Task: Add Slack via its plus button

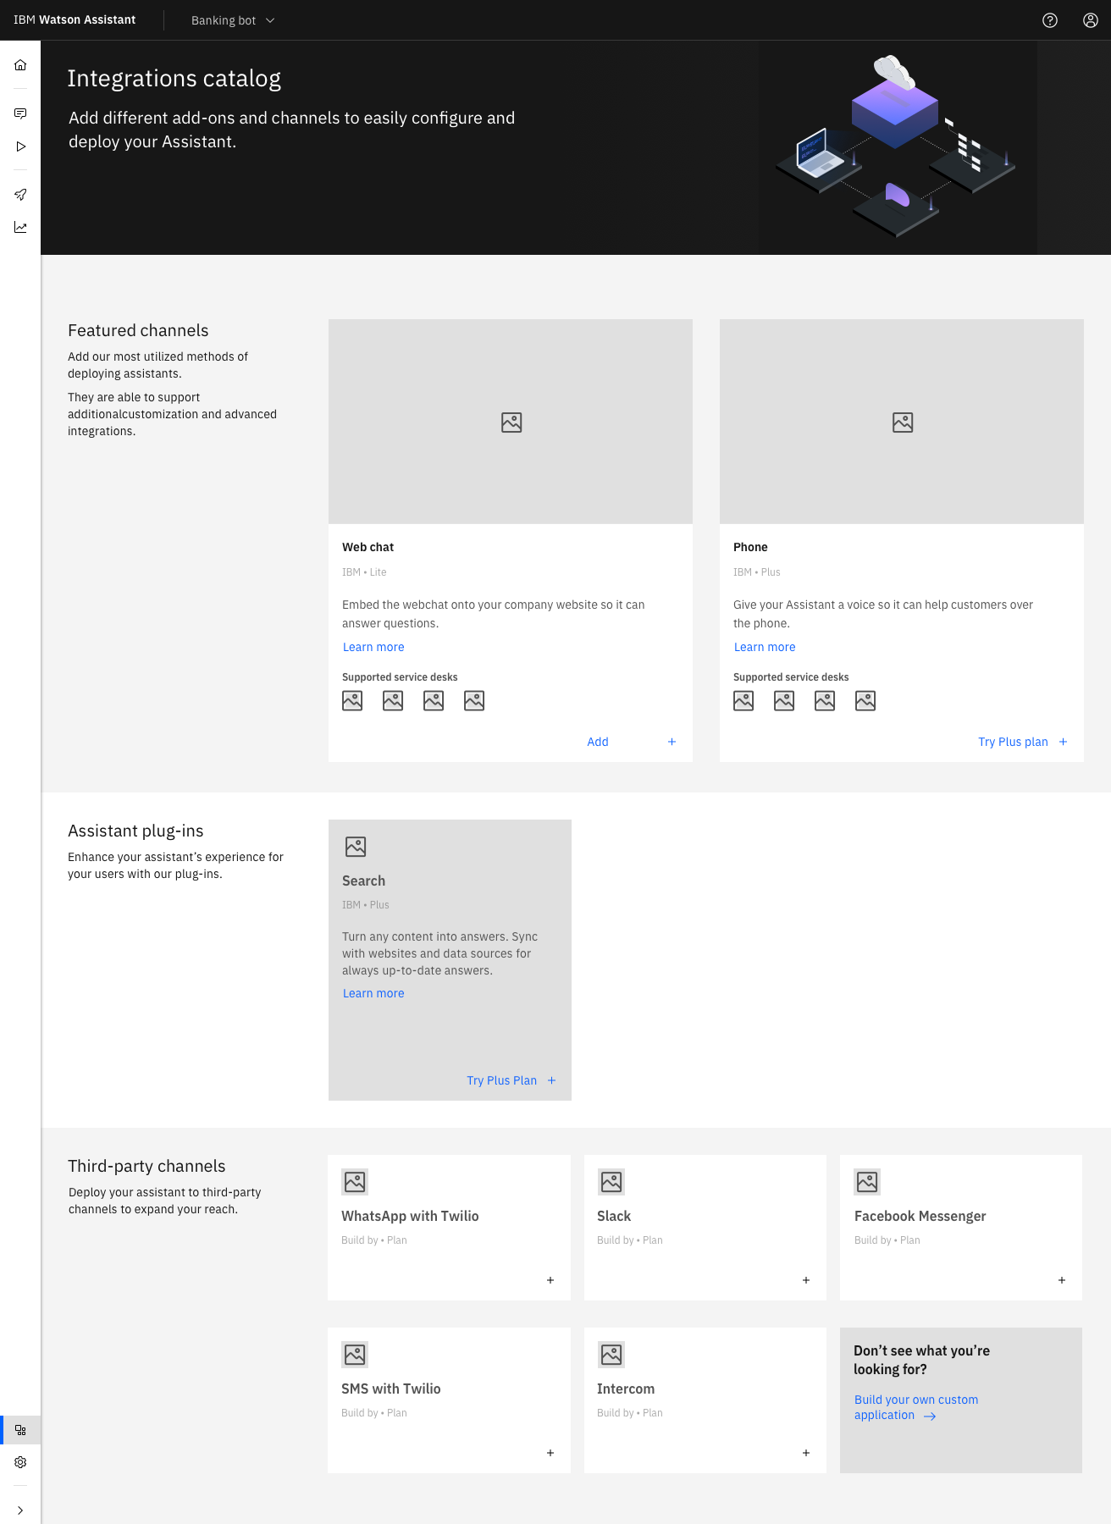Action: (x=806, y=1280)
